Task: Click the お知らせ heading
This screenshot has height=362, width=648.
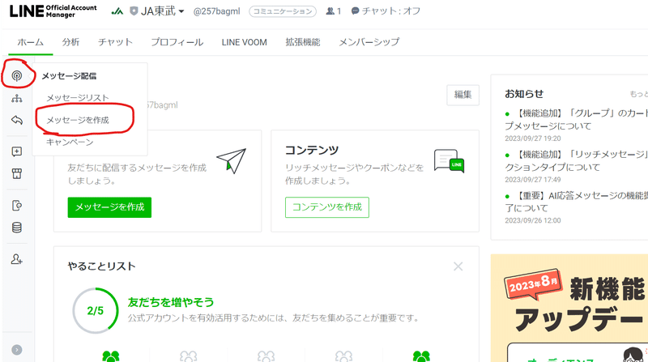Action: pos(524,94)
